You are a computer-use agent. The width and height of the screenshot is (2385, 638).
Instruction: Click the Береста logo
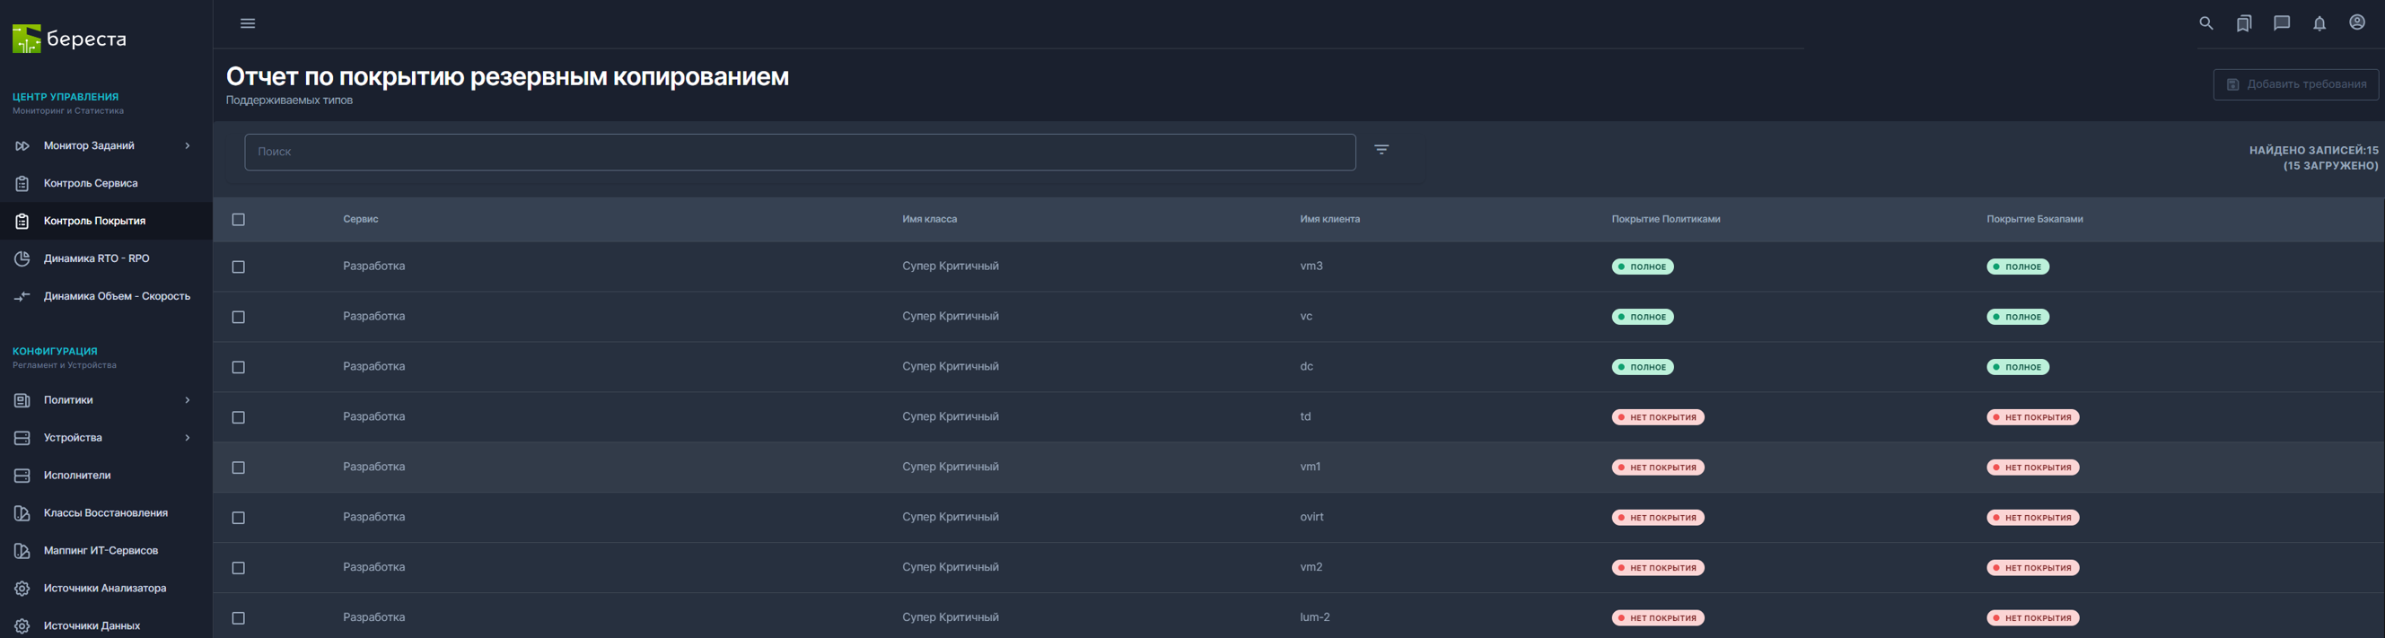[x=69, y=39]
